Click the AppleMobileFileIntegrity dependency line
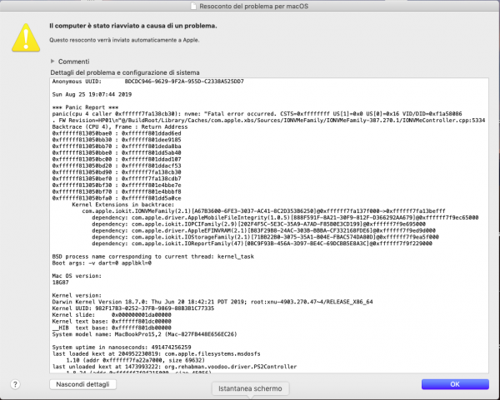This screenshot has height=400, width=500. pyautogui.click(x=285, y=218)
